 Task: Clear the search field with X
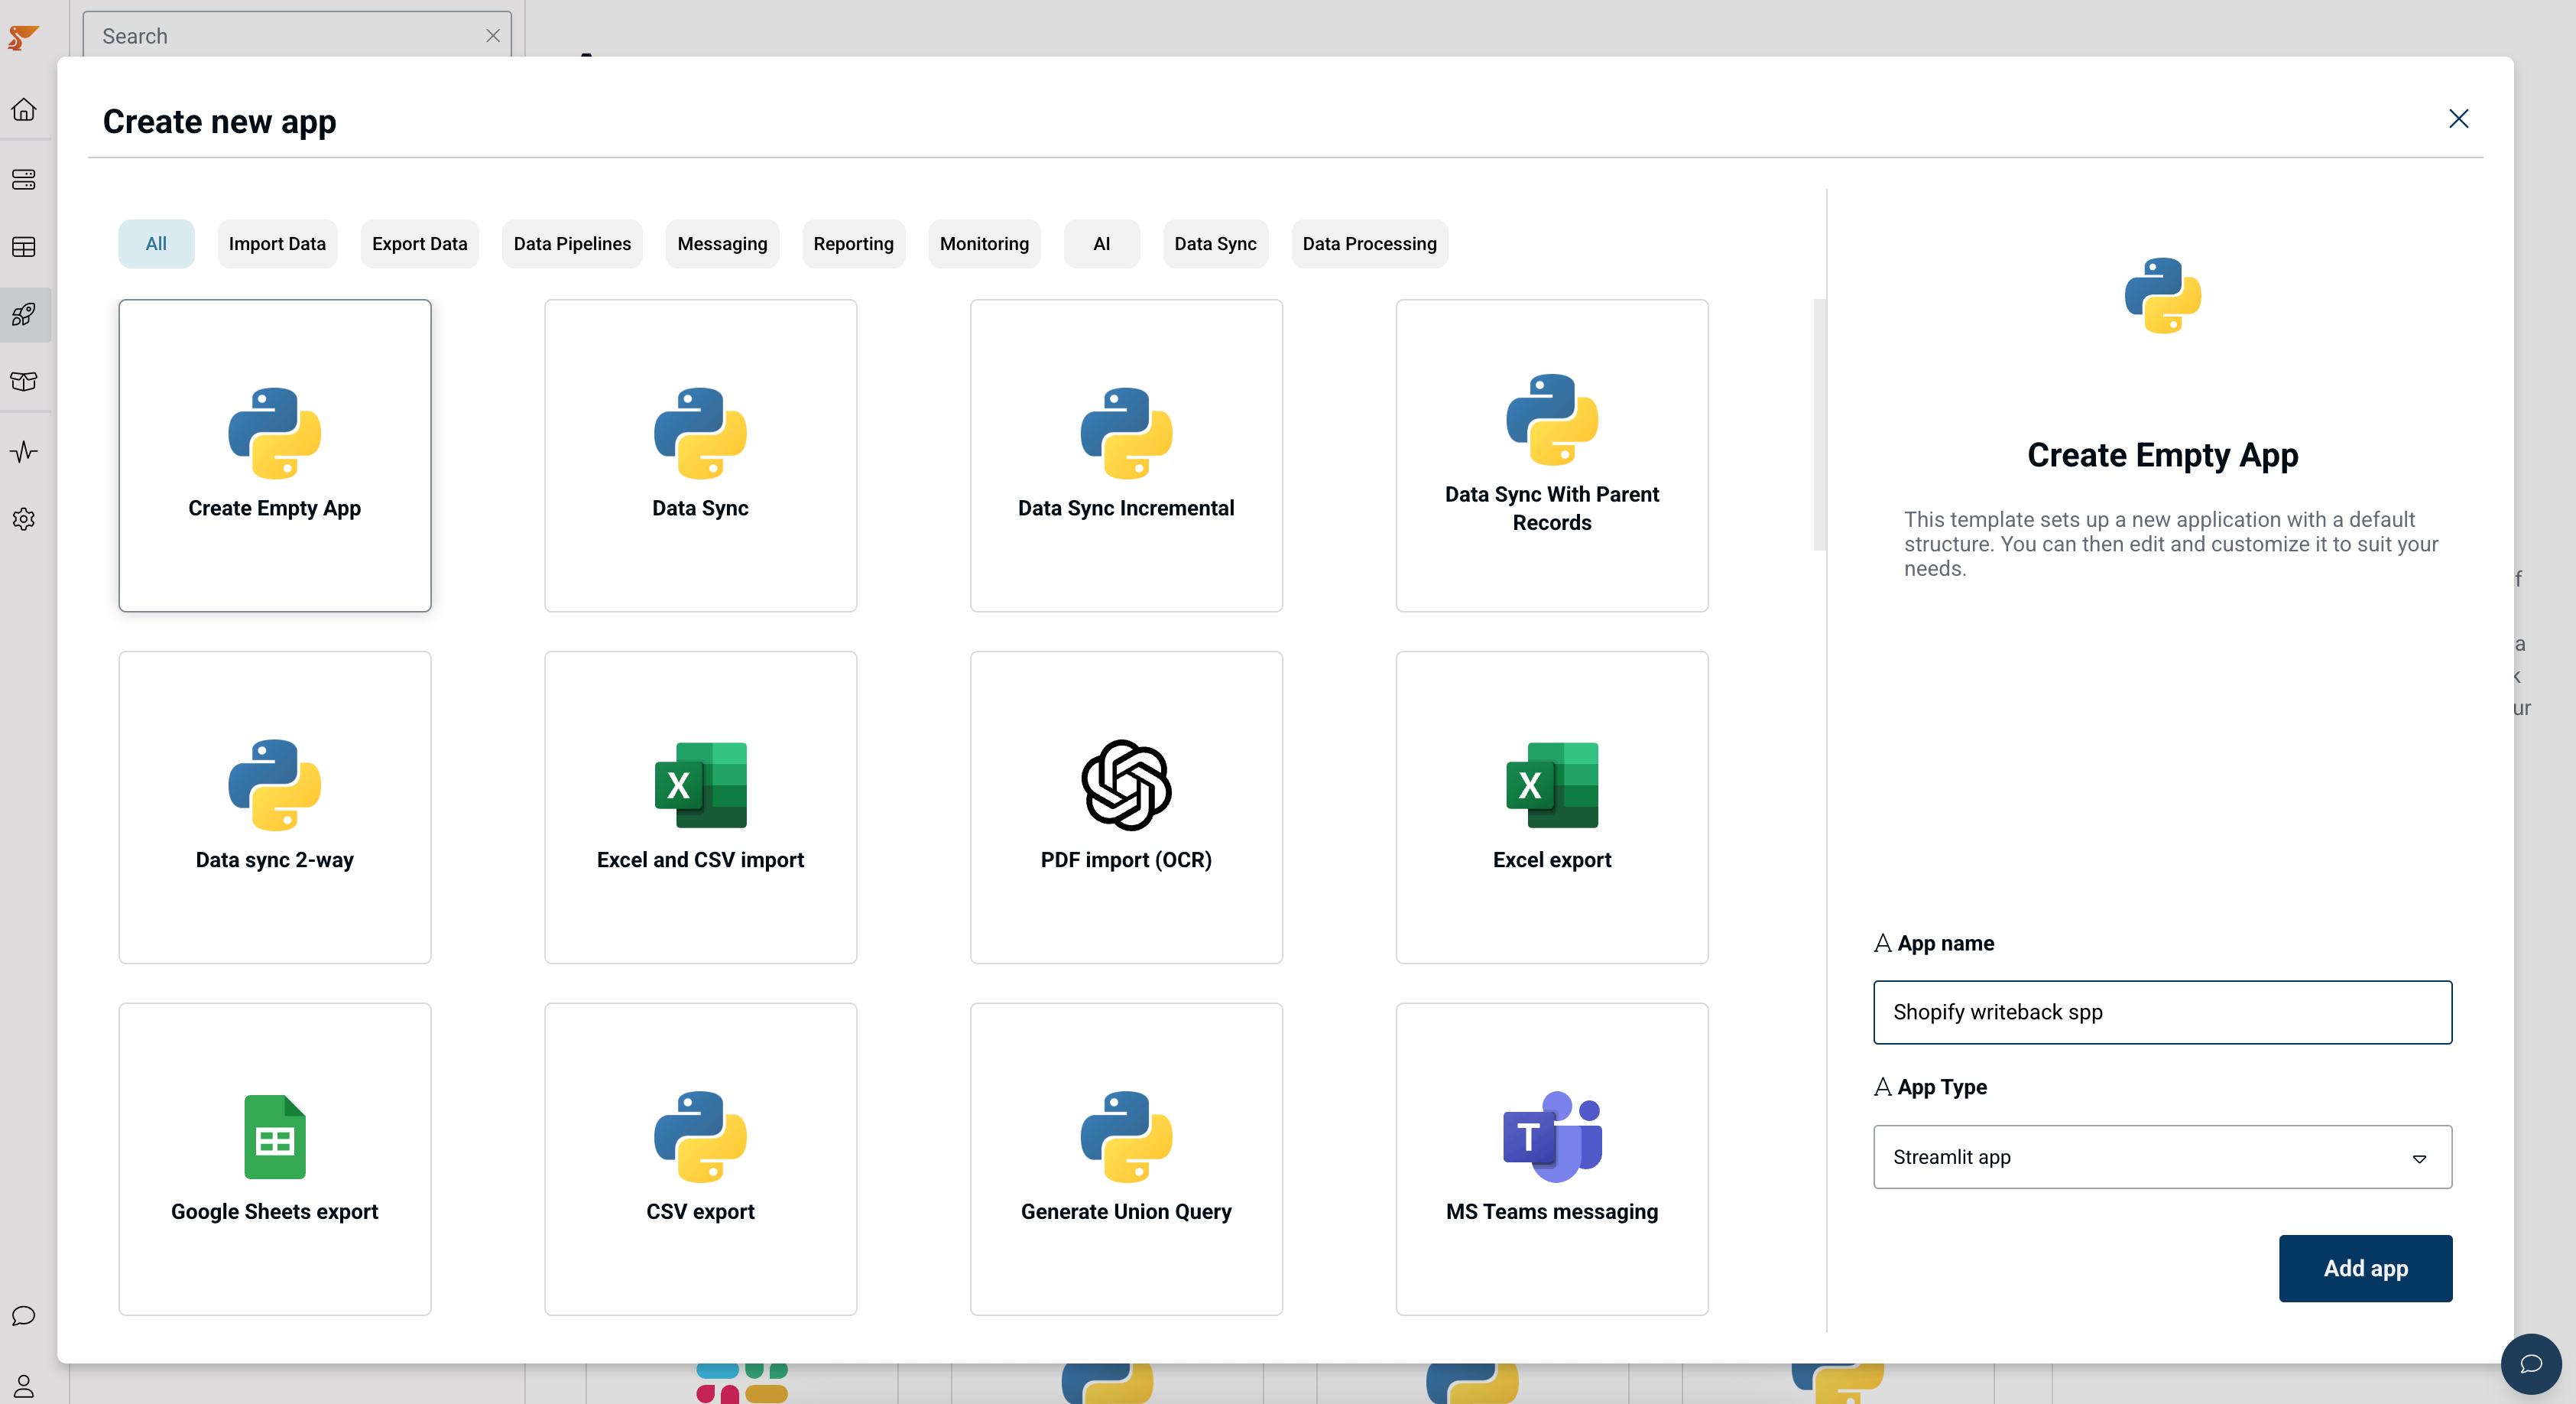click(493, 36)
